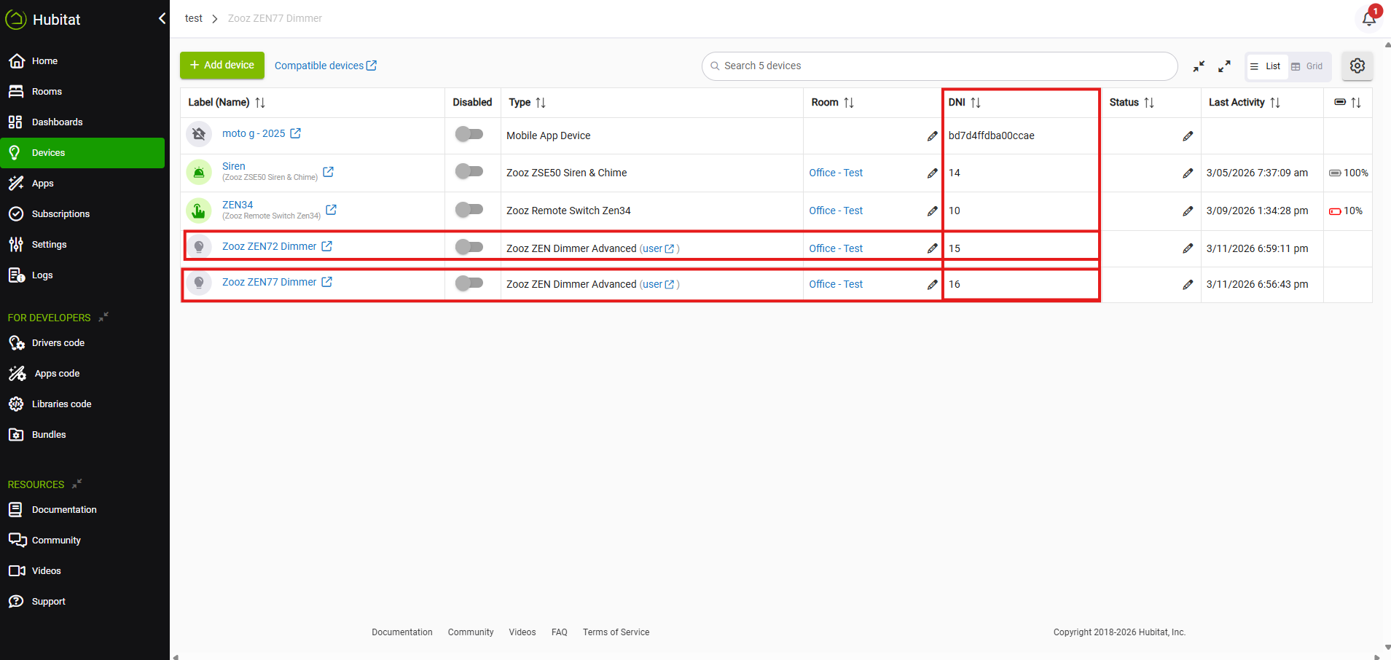
Task: Switch to Grid view
Action: coord(1307,66)
